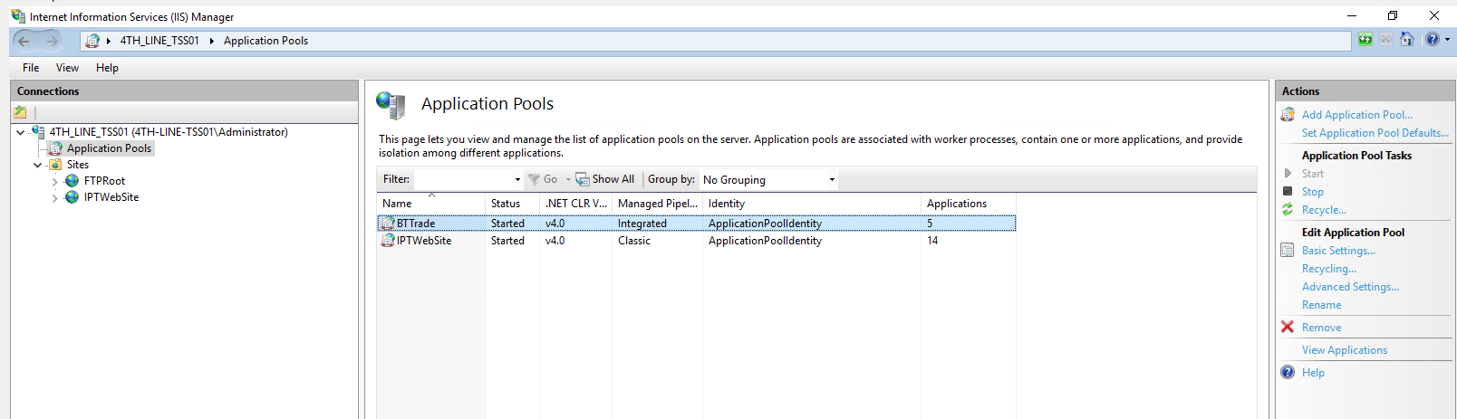1457x419 pixels.
Task: Select Application Pools in Connections tree
Action: [x=109, y=148]
